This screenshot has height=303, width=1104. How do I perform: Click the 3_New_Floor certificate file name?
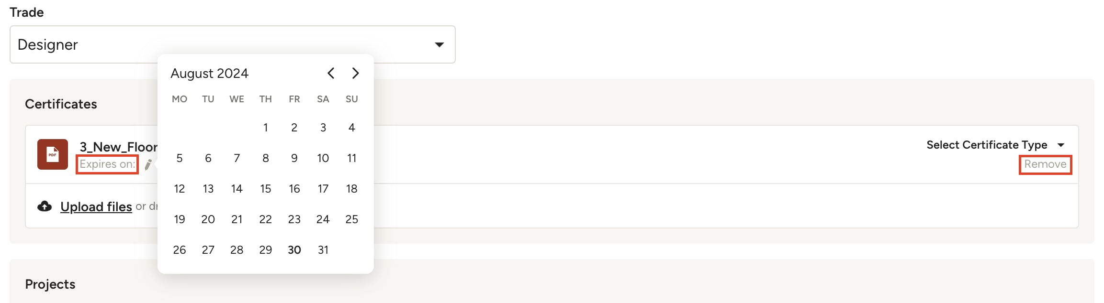tap(118, 147)
